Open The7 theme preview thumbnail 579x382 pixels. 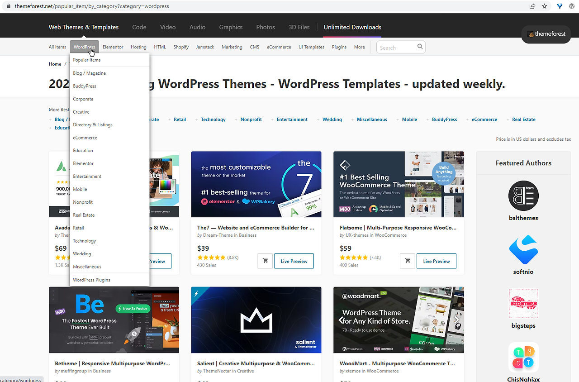tap(256, 184)
